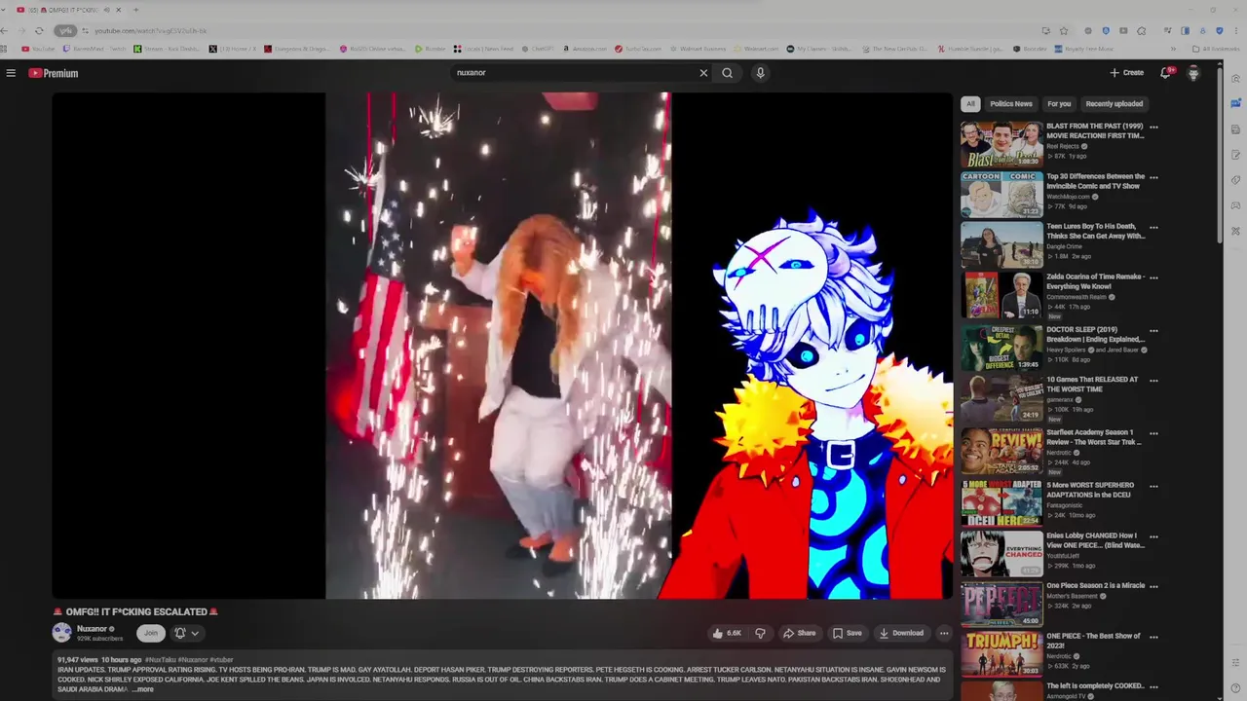Select the For you filter chip
Screen dimensions: 1247x701
(x=1059, y=104)
